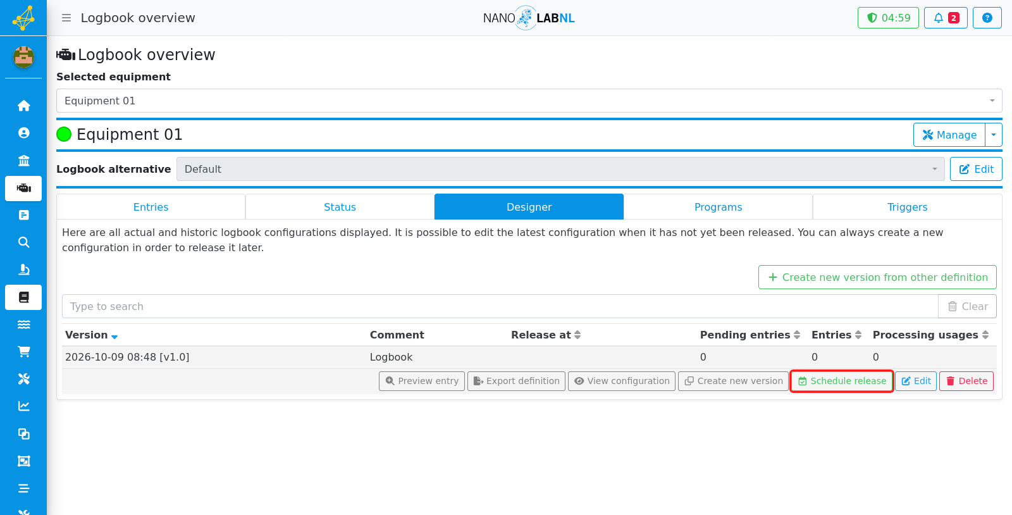Click the notification bell with badge 2
The height and width of the screenshot is (515, 1012).
(946, 18)
